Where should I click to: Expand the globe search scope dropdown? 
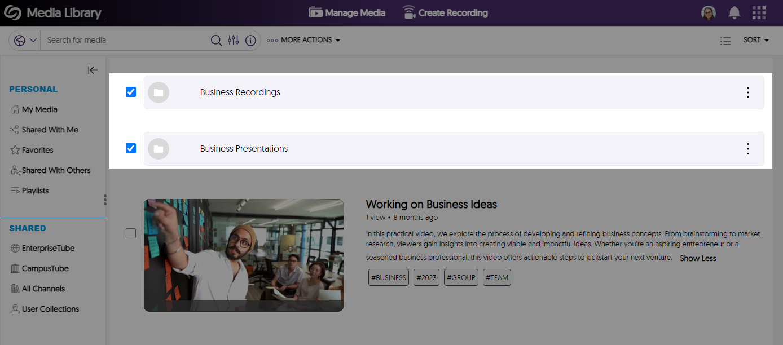coord(25,40)
